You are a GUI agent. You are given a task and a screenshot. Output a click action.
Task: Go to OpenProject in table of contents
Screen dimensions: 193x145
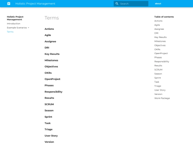point(161,53)
